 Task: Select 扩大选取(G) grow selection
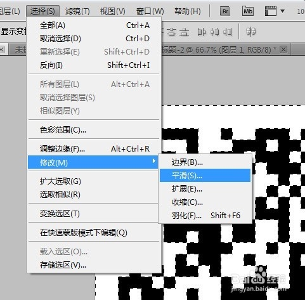click(93, 181)
